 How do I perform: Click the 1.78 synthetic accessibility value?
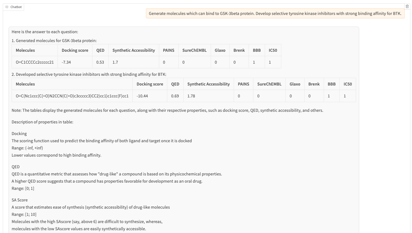(x=191, y=96)
